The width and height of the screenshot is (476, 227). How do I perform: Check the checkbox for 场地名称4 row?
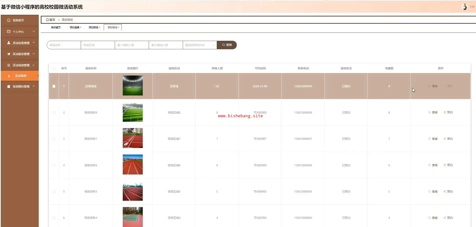tap(54, 218)
